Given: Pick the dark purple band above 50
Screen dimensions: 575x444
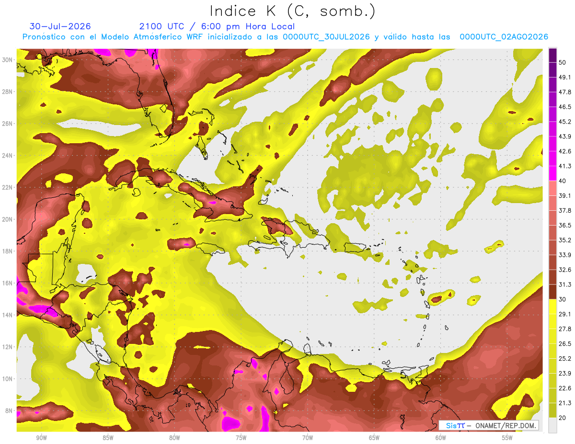Looking at the screenshot, I should pos(552,55).
